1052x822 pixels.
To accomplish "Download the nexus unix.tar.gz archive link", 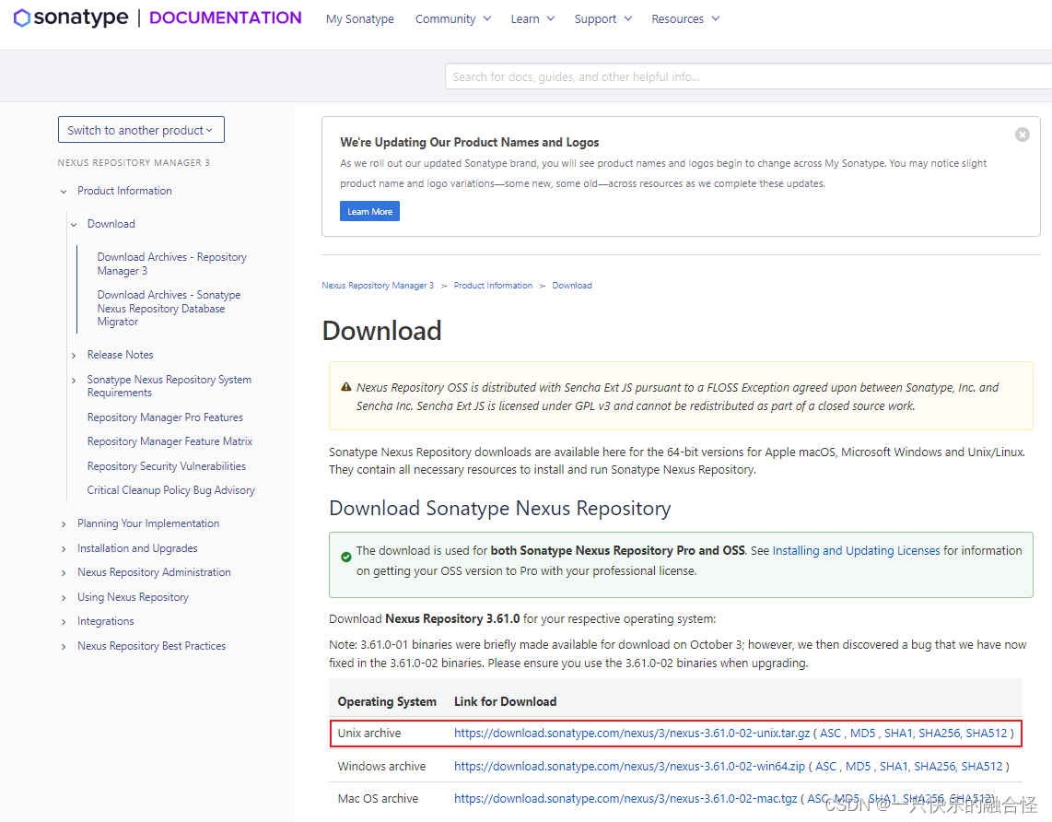I will [632, 734].
